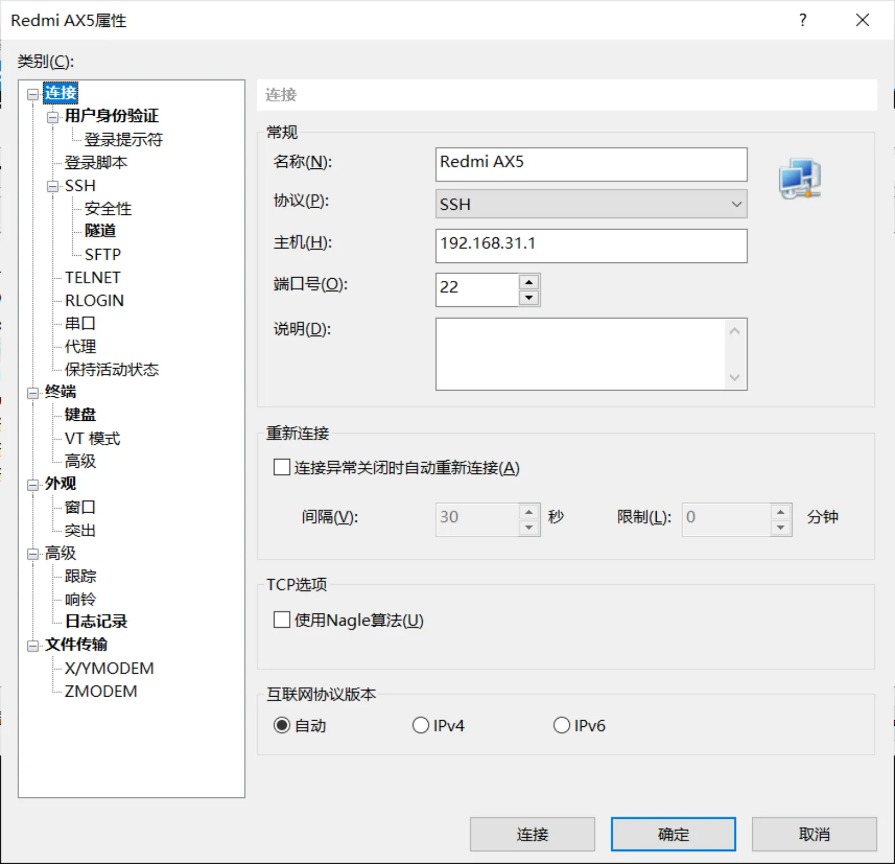Open the 隧道 settings page
The height and width of the screenshot is (864, 895).
[x=100, y=231]
